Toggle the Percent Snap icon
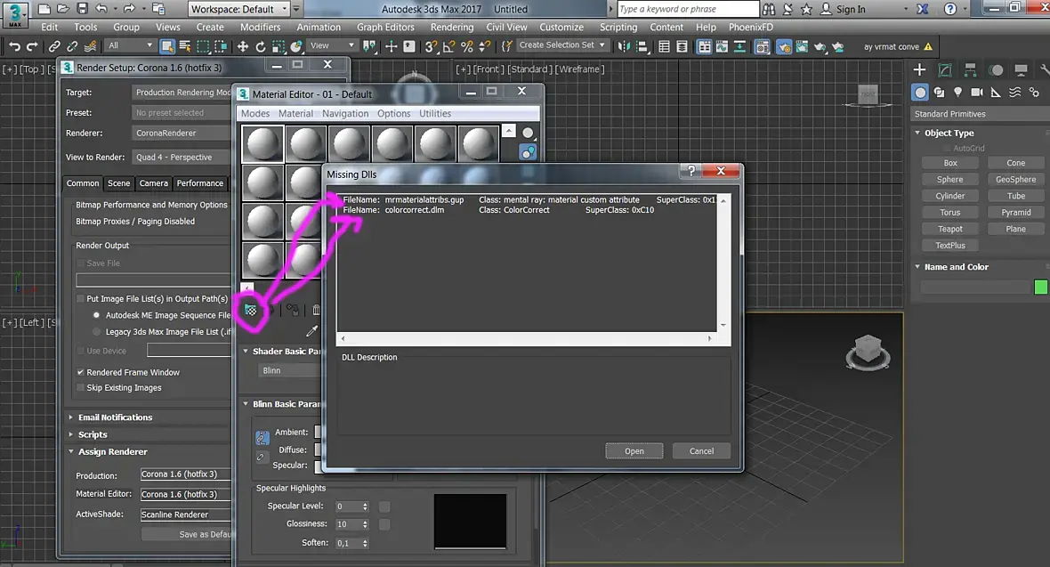 coord(467,46)
